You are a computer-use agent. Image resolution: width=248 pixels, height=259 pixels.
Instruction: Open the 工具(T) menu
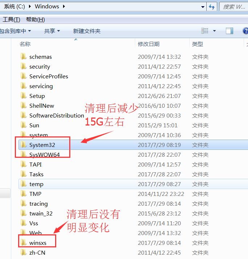(11, 20)
